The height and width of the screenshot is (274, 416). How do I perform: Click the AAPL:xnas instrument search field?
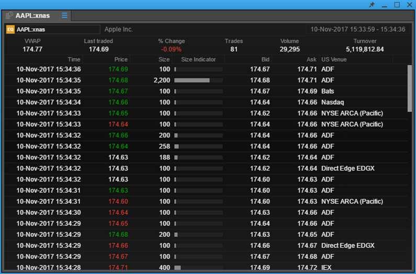coord(53,29)
